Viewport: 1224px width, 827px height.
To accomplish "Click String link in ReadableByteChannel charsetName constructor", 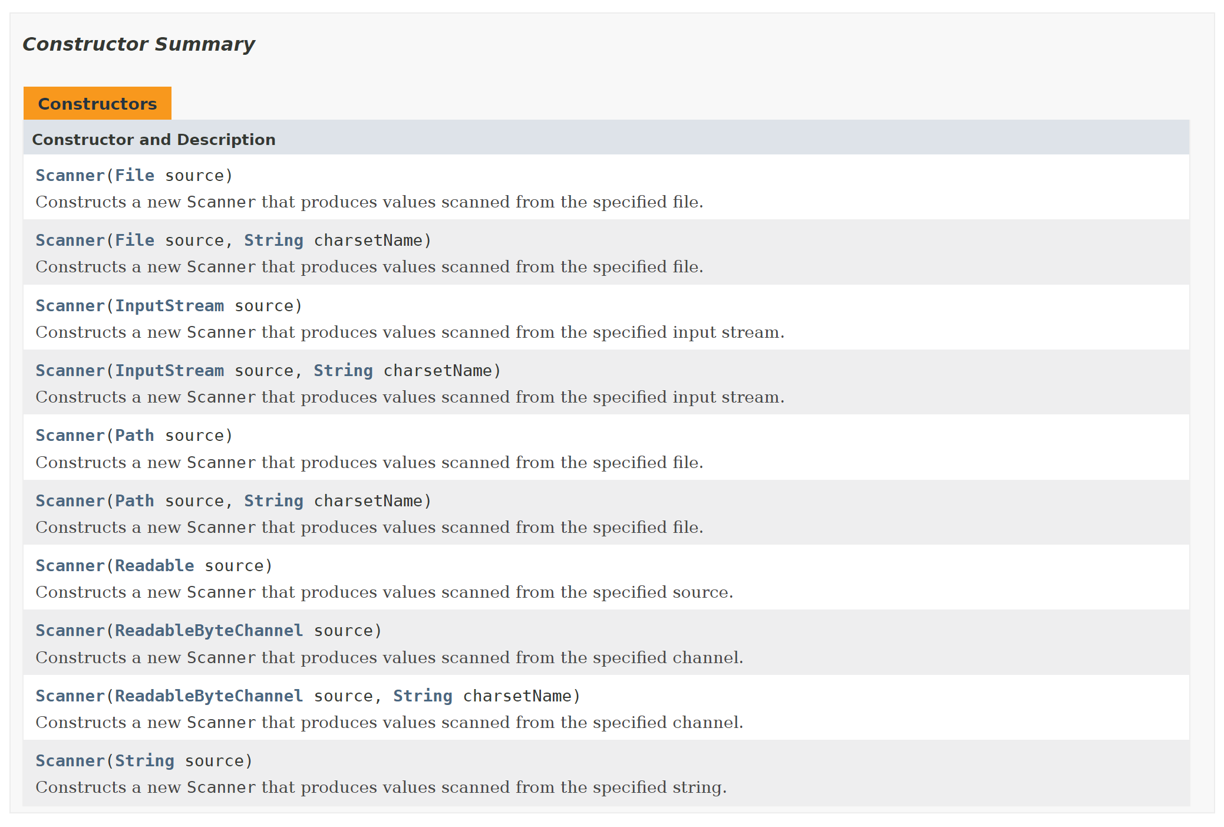I will click(423, 696).
